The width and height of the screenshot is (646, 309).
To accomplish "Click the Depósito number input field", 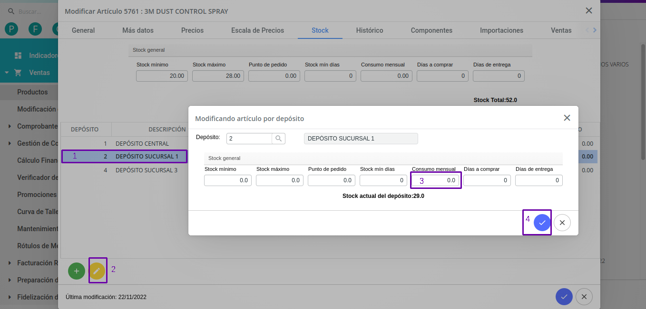I will [x=249, y=139].
